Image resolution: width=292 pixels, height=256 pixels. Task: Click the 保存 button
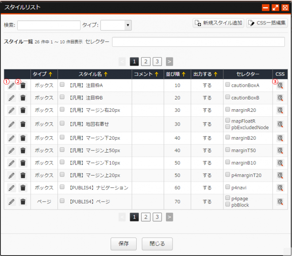[x=123, y=244]
